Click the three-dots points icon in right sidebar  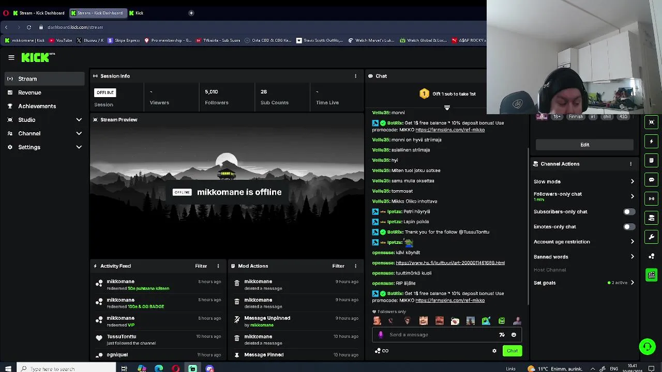point(652,256)
